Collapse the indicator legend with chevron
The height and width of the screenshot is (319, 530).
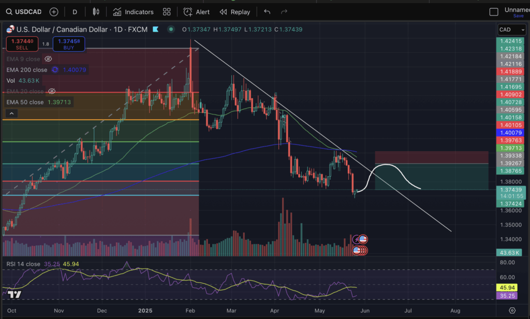tap(12, 113)
